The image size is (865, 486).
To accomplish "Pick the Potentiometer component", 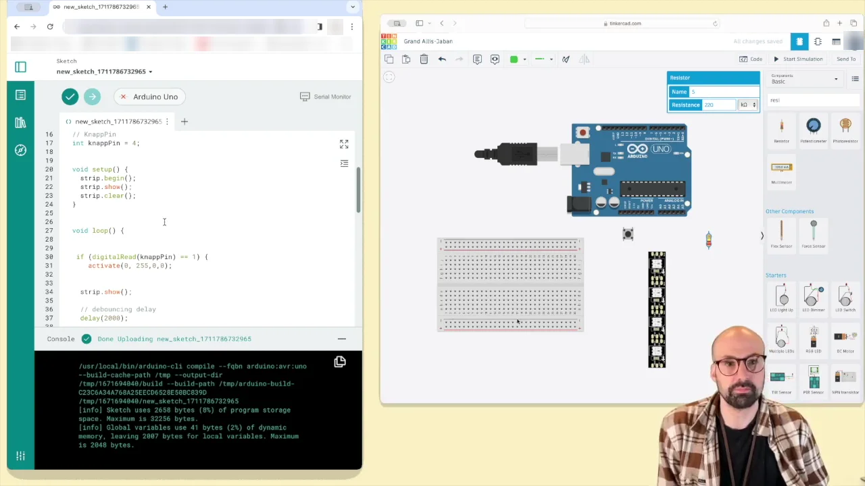I will (813, 131).
